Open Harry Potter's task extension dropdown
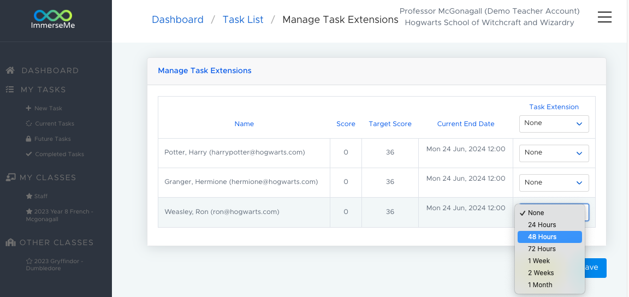This screenshot has height=297, width=629. click(x=554, y=153)
